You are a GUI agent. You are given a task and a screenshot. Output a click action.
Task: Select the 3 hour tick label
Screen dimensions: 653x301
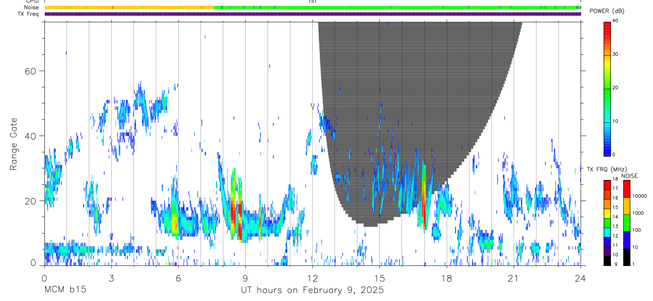(111, 278)
